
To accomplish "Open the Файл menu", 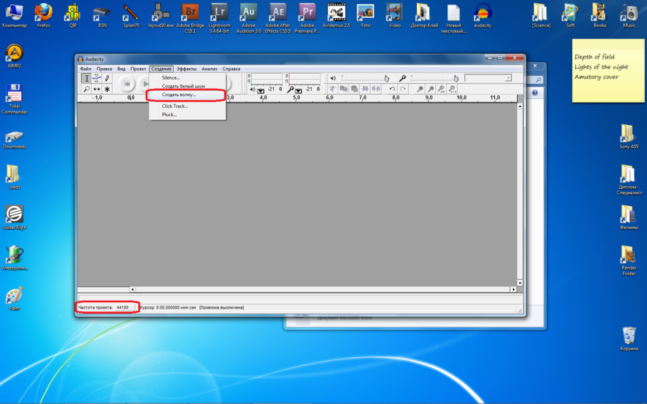I will tap(85, 69).
